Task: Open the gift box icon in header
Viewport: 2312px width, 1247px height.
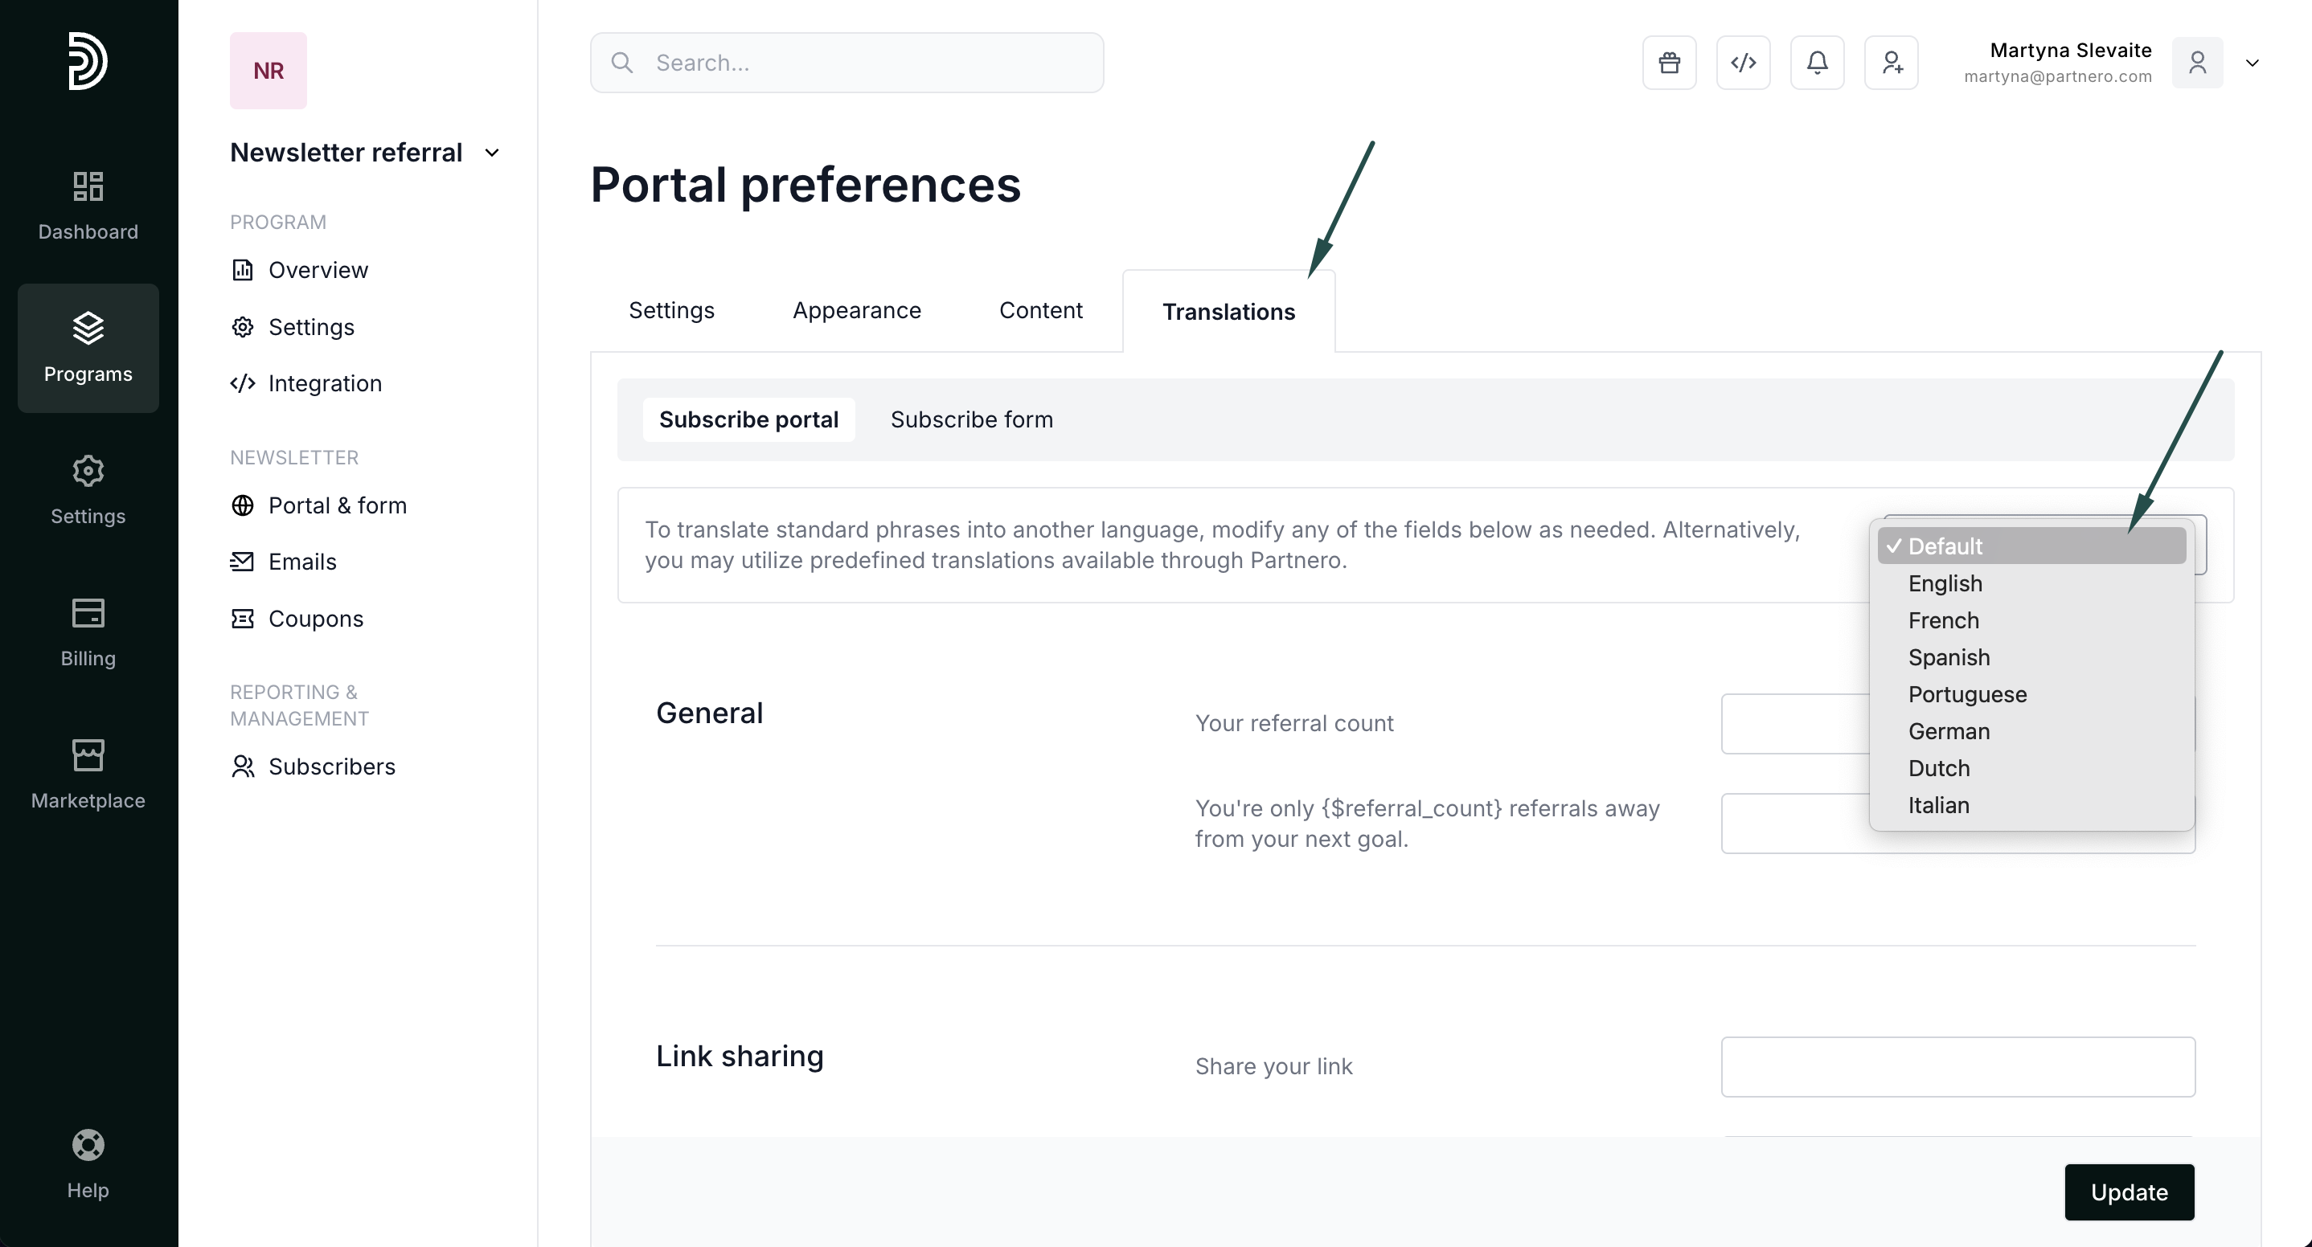Action: point(1668,63)
